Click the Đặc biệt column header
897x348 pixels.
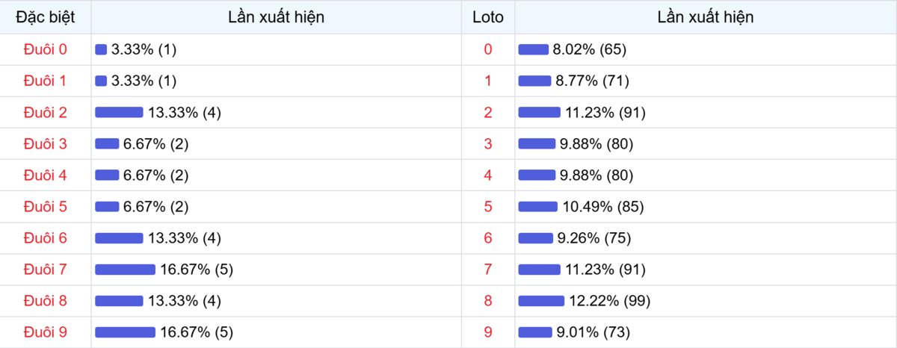[46, 17]
